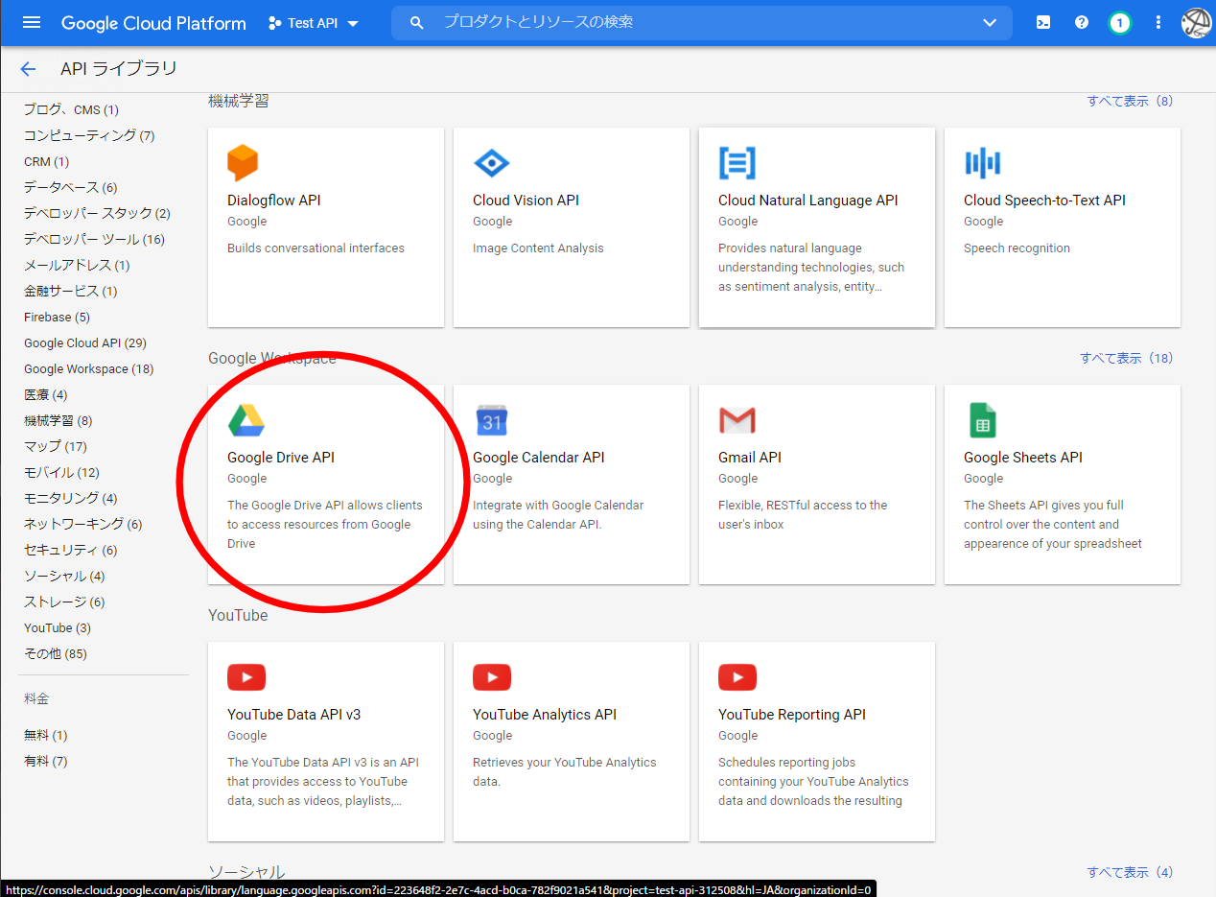Click the Google Calendar 31 icon
The image size is (1216, 897).
tap(492, 420)
